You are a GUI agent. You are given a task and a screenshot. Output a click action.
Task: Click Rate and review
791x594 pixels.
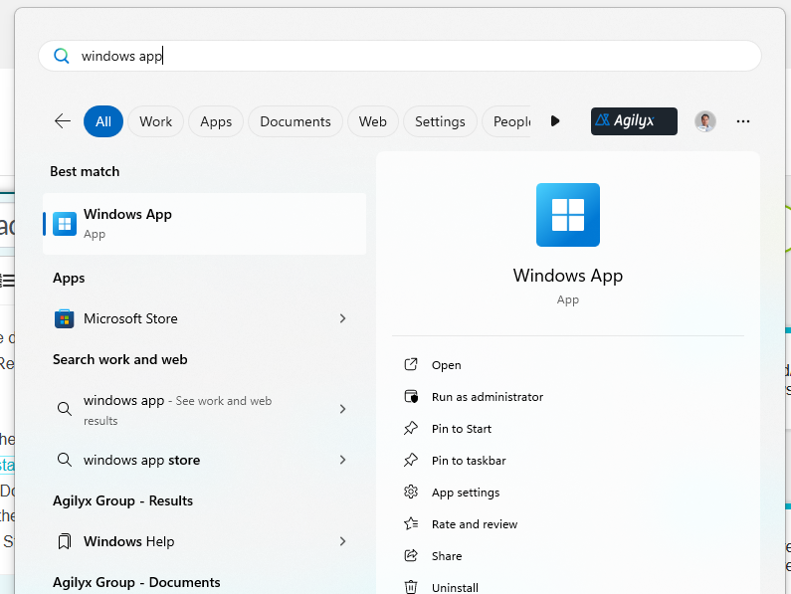[x=474, y=524]
